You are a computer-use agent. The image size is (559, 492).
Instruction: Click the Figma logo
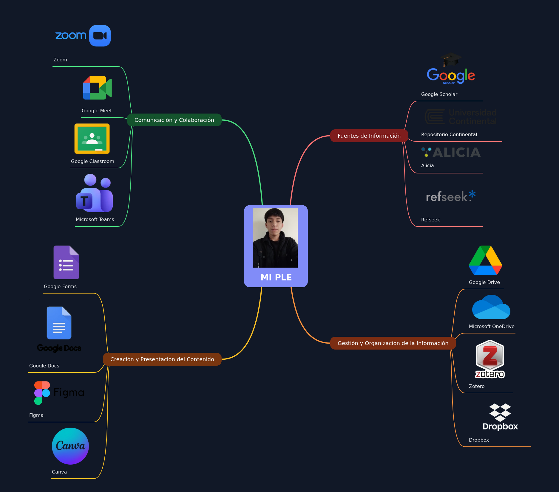(x=59, y=393)
